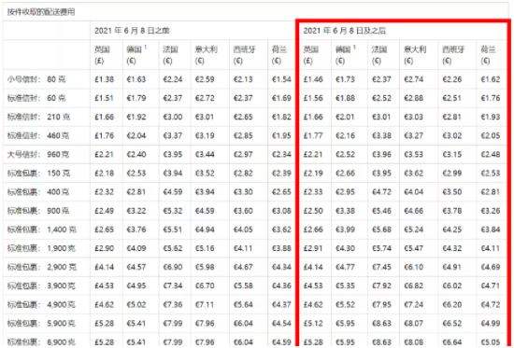This screenshot has width=514, height=348.
Task: Click the 德国 footnote 1 under 6 月 8 日之前
Action: (145, 48)
